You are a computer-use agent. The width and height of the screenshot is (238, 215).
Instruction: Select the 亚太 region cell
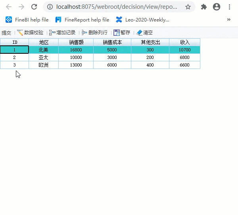pyautogui.click(x=44, y=57)
